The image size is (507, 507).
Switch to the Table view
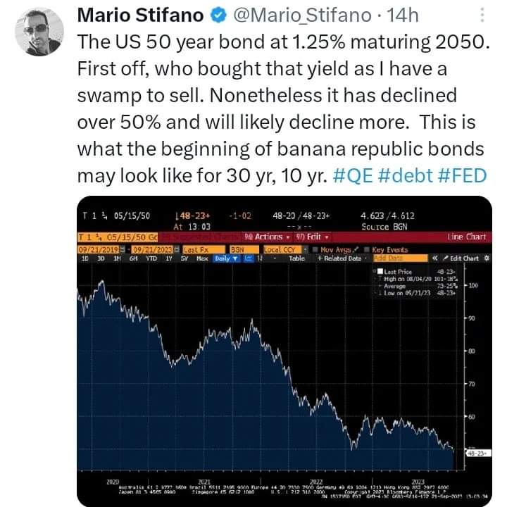tap(296, 258)
